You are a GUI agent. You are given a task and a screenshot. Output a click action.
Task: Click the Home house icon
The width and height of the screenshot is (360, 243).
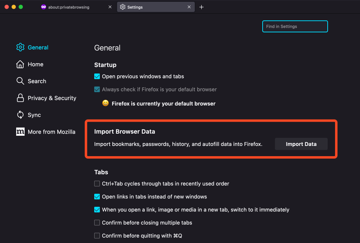pyautogui.click(x=20, y=64)
